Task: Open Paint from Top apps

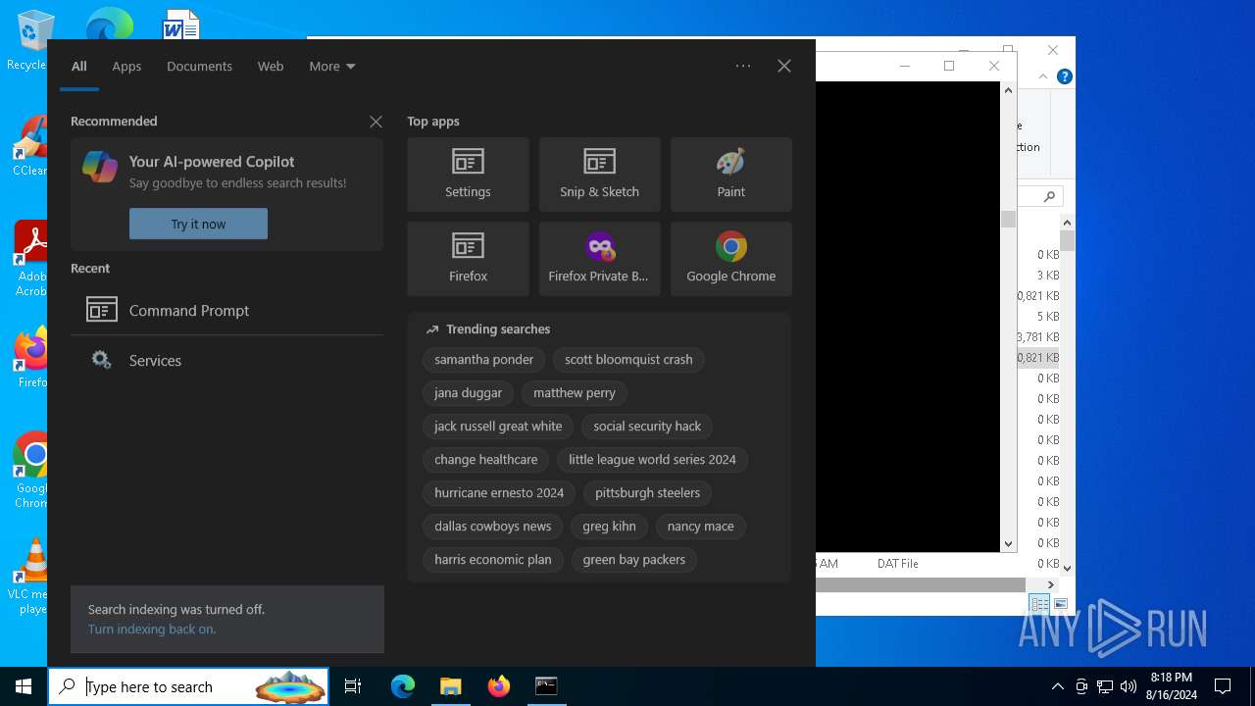Action: click(730, 175)
